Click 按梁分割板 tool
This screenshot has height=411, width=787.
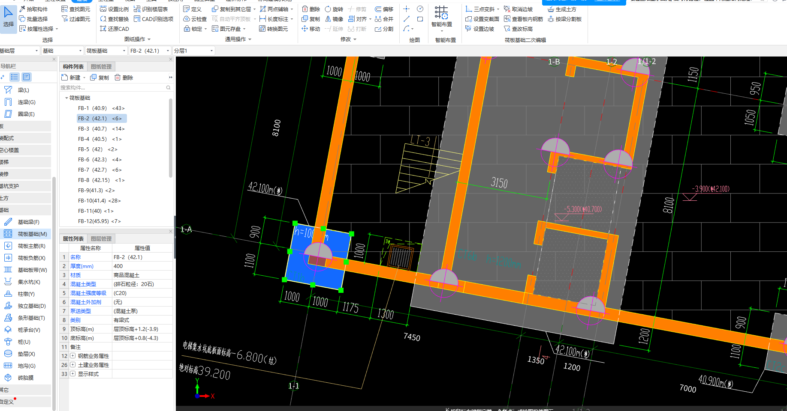click(564, 19)
